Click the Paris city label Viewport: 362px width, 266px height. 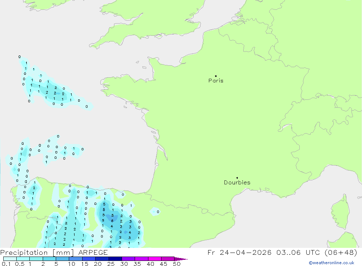tap(216, 81)
